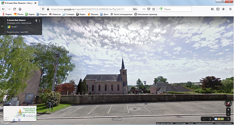Open the Firefox hamburger menu
The image size is (234, 125).
[x=230, y=9]
